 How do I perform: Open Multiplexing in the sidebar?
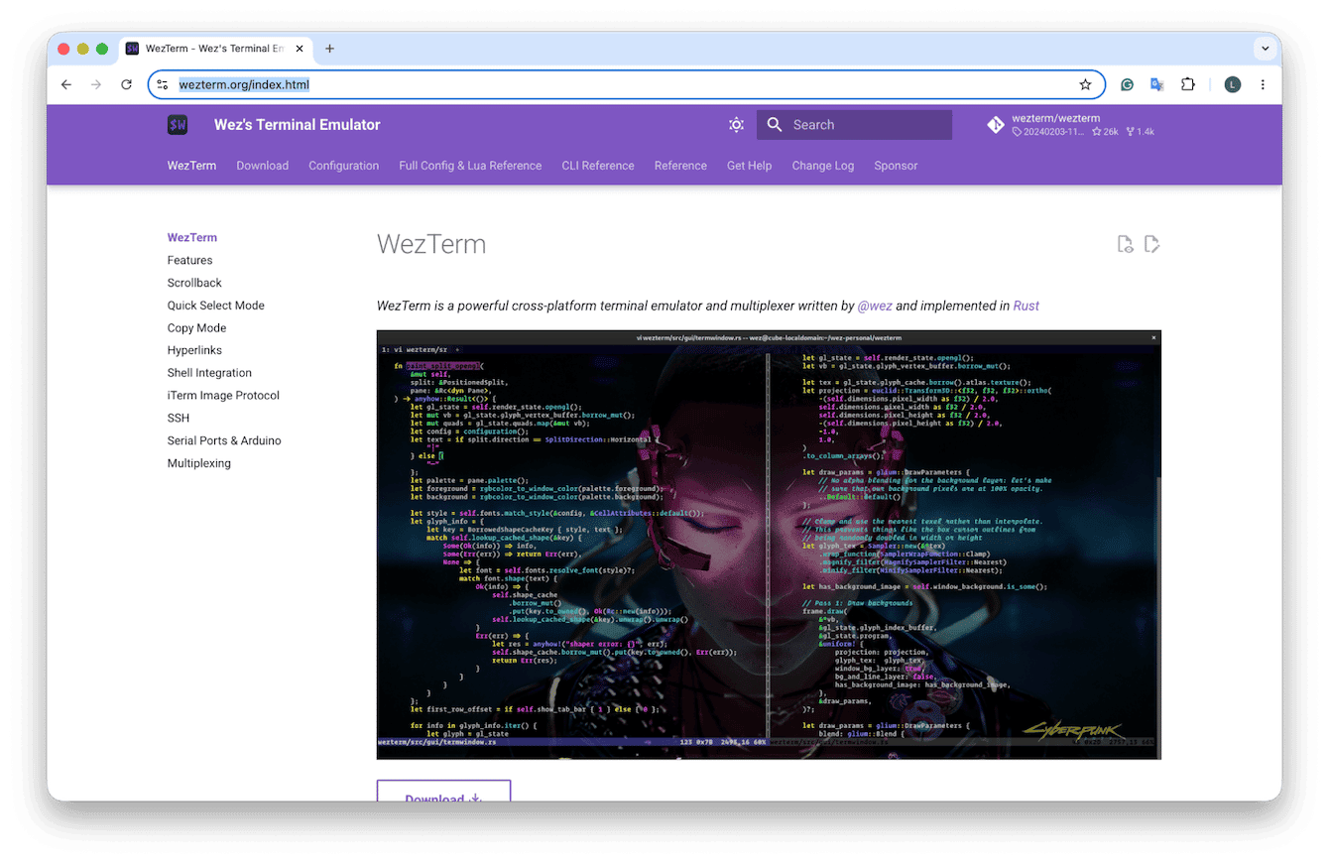198,463
